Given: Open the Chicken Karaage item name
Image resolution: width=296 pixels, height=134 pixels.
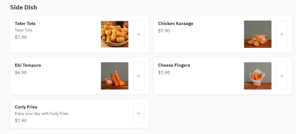Looking at the screenshot, I should pyautogui.click(x=175, y=24).
